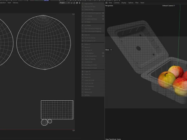The width and height of the screenshot is (187, 140).
Task: Click the UV Straighten icon
Action: (83, 53)
